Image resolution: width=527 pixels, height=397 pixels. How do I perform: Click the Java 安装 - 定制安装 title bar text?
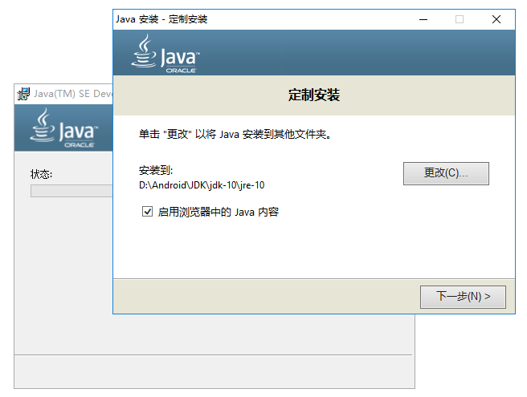tap(161, 19)
